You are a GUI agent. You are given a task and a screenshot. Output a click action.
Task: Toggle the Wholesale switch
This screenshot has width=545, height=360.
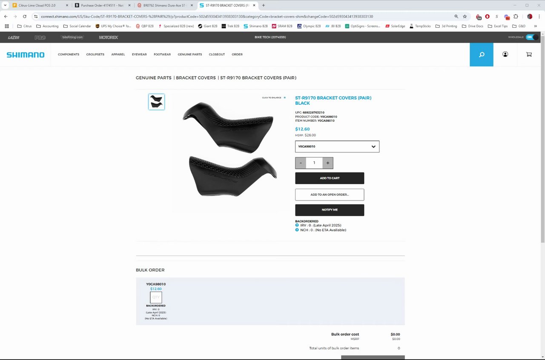531,37
